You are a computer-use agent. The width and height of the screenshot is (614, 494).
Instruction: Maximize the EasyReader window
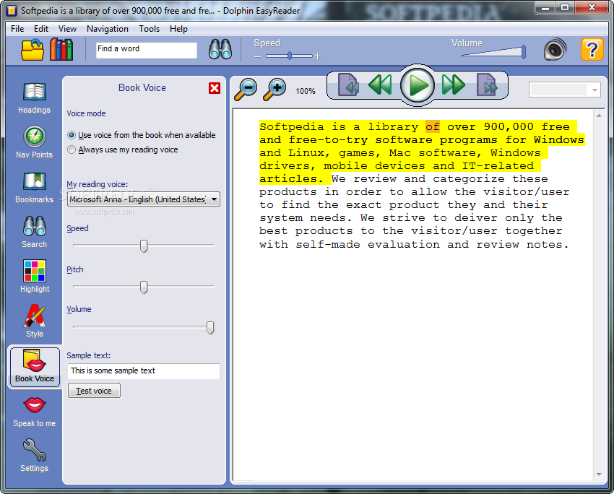(x=565, y=7)
